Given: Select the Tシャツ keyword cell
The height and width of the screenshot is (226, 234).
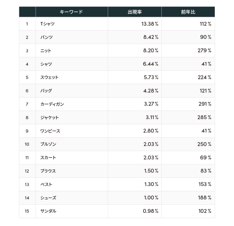Looking at the screenshot, I should (x=47, y=24).
